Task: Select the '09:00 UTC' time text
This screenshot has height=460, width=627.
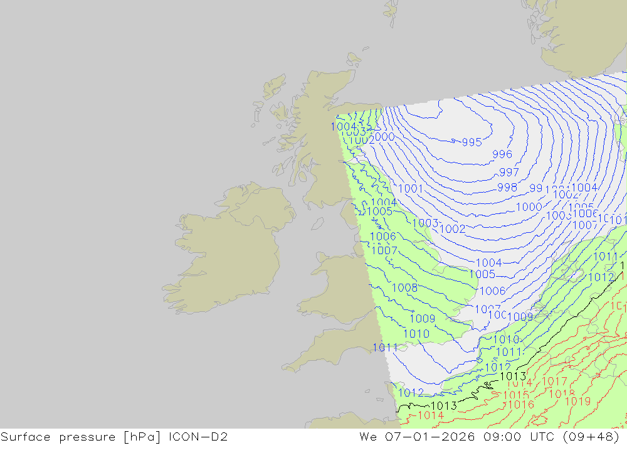Action: point(519,437)
